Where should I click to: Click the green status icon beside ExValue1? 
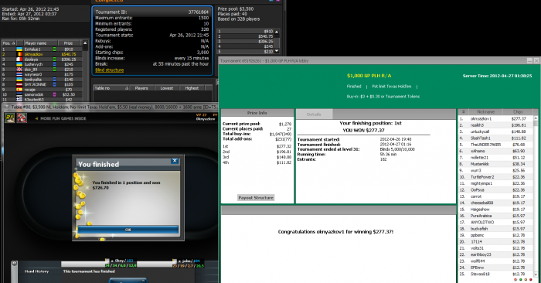coord(55,49)
